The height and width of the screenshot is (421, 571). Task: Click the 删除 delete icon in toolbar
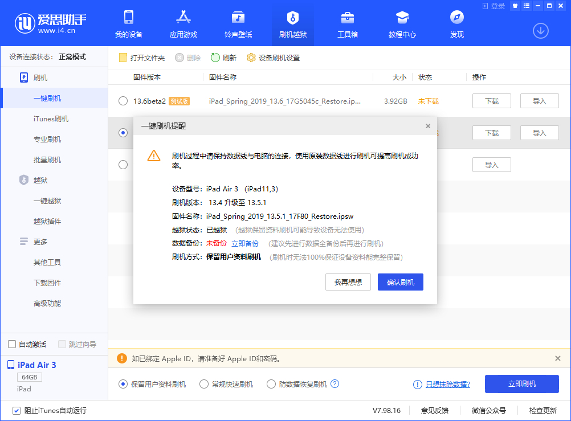click(179, 57)
